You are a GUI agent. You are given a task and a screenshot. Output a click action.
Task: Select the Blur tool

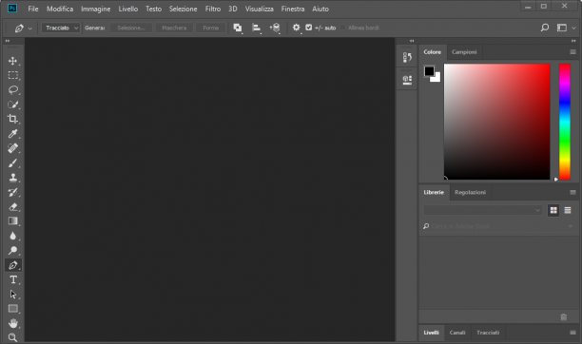coord(13,236)
